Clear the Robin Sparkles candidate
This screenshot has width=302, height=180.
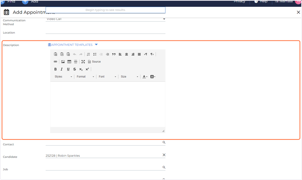pos(164,155)
